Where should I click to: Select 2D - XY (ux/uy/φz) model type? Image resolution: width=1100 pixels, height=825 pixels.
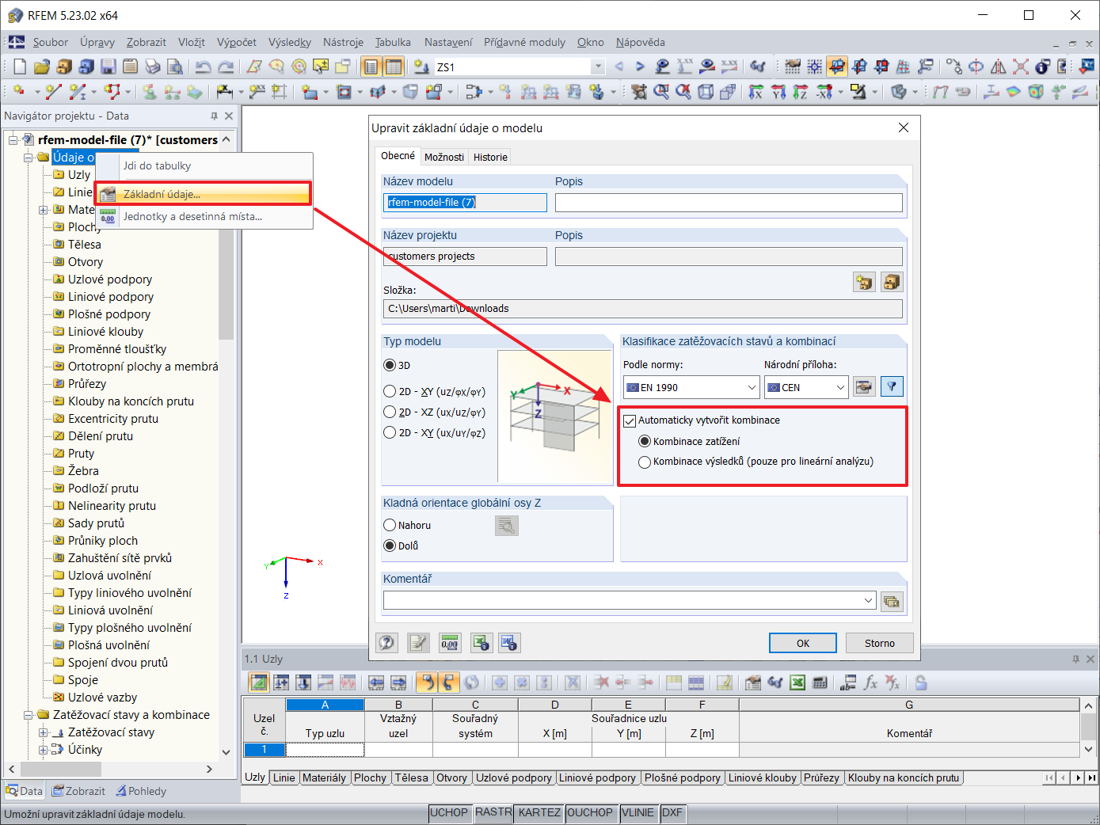[390, 433]
